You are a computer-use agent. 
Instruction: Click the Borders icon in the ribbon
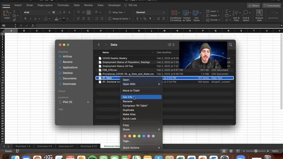[x=46, y=19]
